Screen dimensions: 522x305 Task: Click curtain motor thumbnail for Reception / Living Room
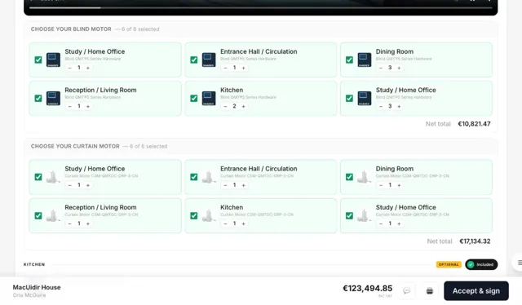[53, 215]
